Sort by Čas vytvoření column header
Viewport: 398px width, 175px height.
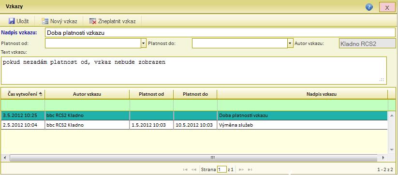click(23, 94)
